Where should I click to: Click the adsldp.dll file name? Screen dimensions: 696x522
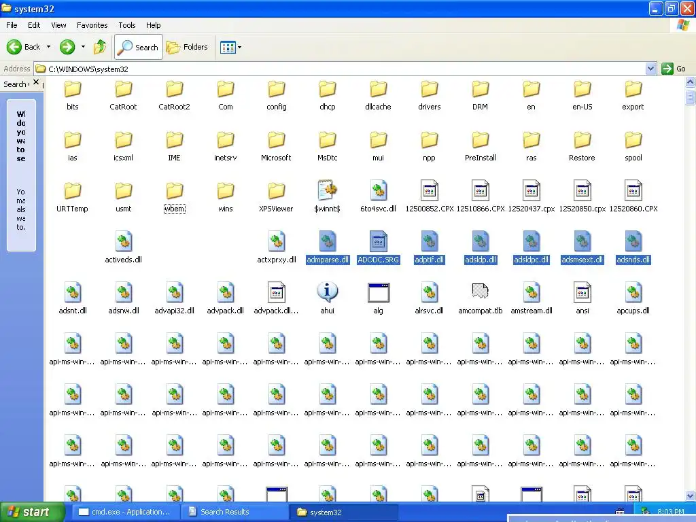pos(481,260)
